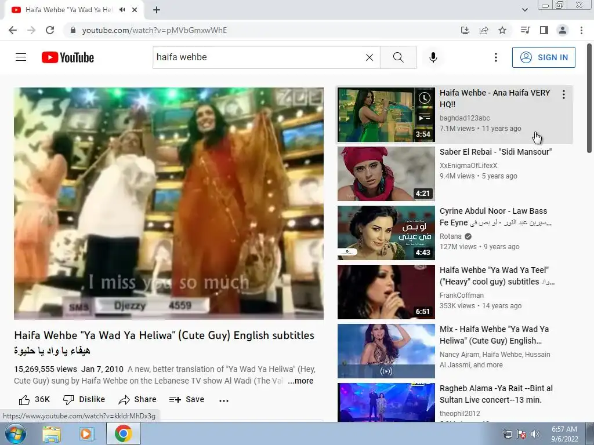Click the address bar URL
The width and height of the screenshot is (594, 445).
(x=154, y=30)
